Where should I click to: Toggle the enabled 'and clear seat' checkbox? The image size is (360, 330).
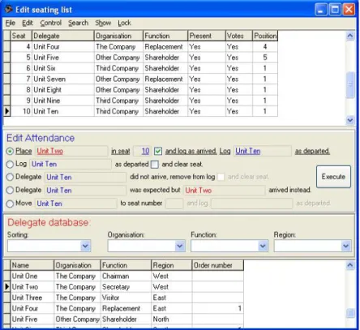[x=155, y=165]
